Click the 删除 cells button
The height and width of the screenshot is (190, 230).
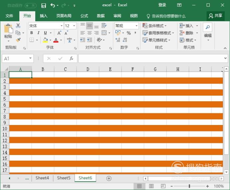tap(189, 33)
